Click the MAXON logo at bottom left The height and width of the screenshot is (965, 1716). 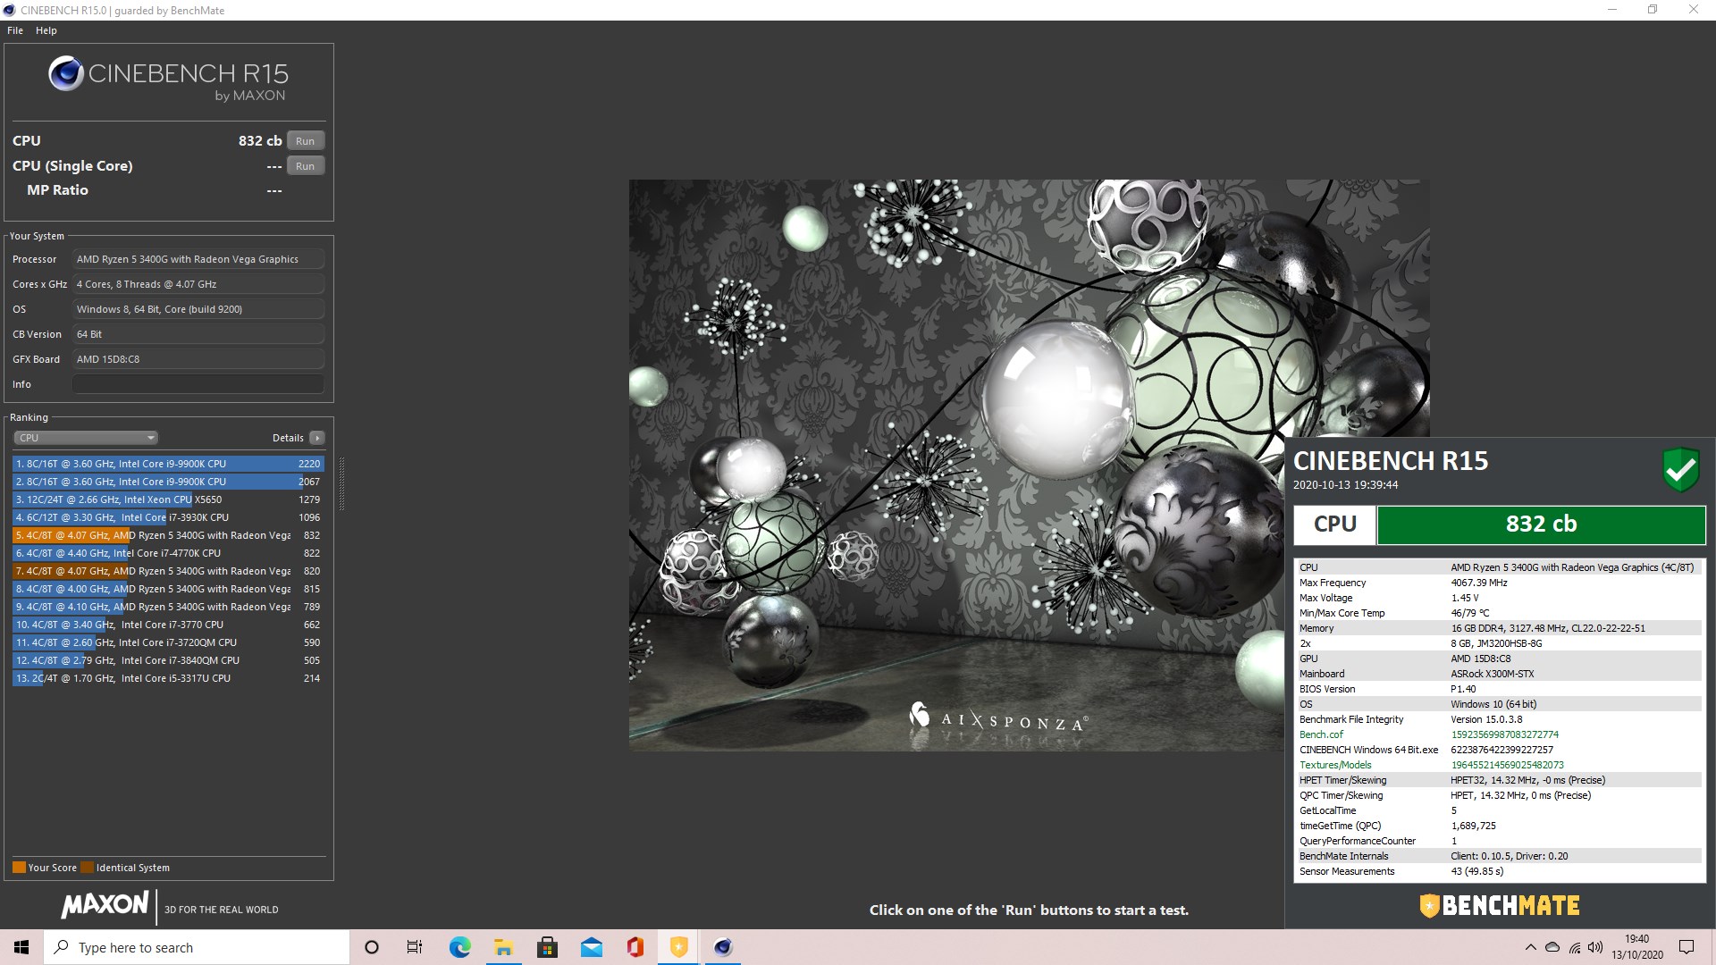(105, 905)
